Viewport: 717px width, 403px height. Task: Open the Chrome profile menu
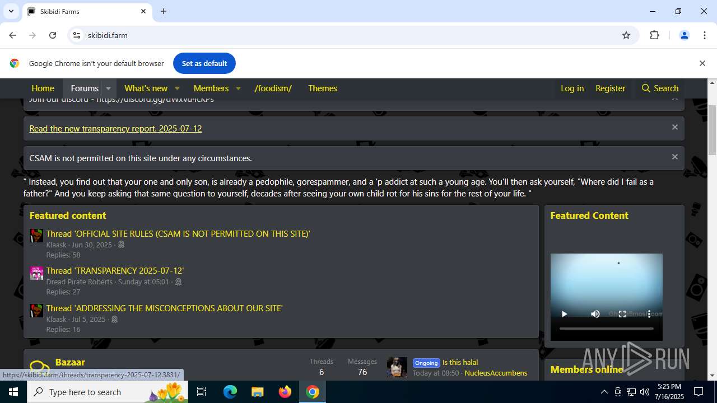[x=684, y=35]
